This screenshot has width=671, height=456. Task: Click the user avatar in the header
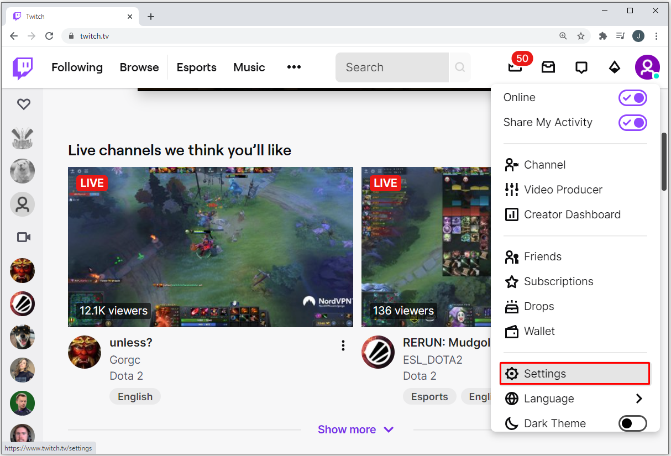click(x=647, y=67)
